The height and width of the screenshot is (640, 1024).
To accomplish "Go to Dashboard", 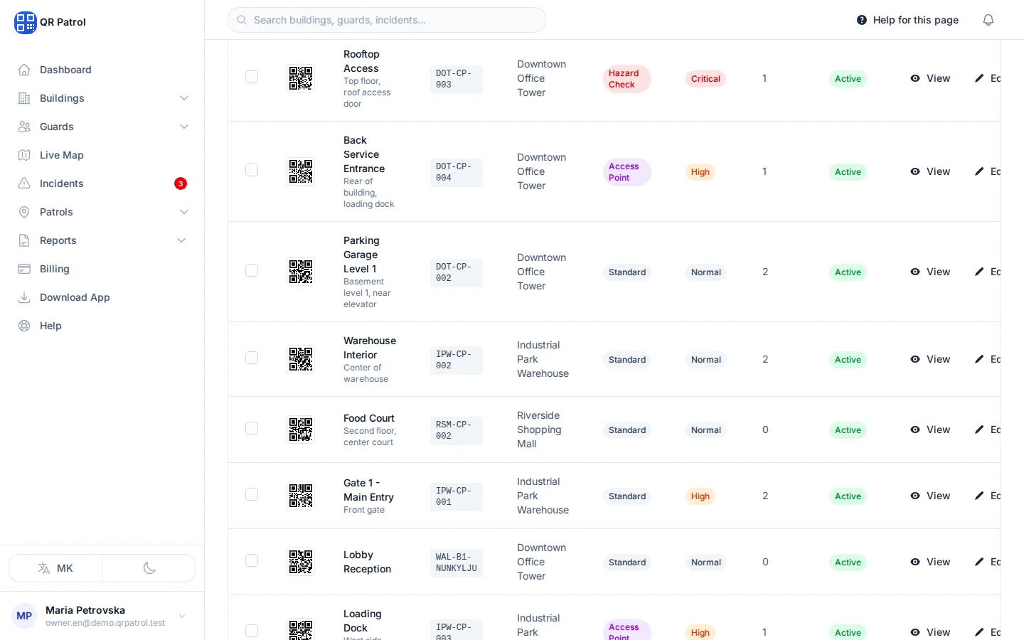I will [x=102, y=70].
